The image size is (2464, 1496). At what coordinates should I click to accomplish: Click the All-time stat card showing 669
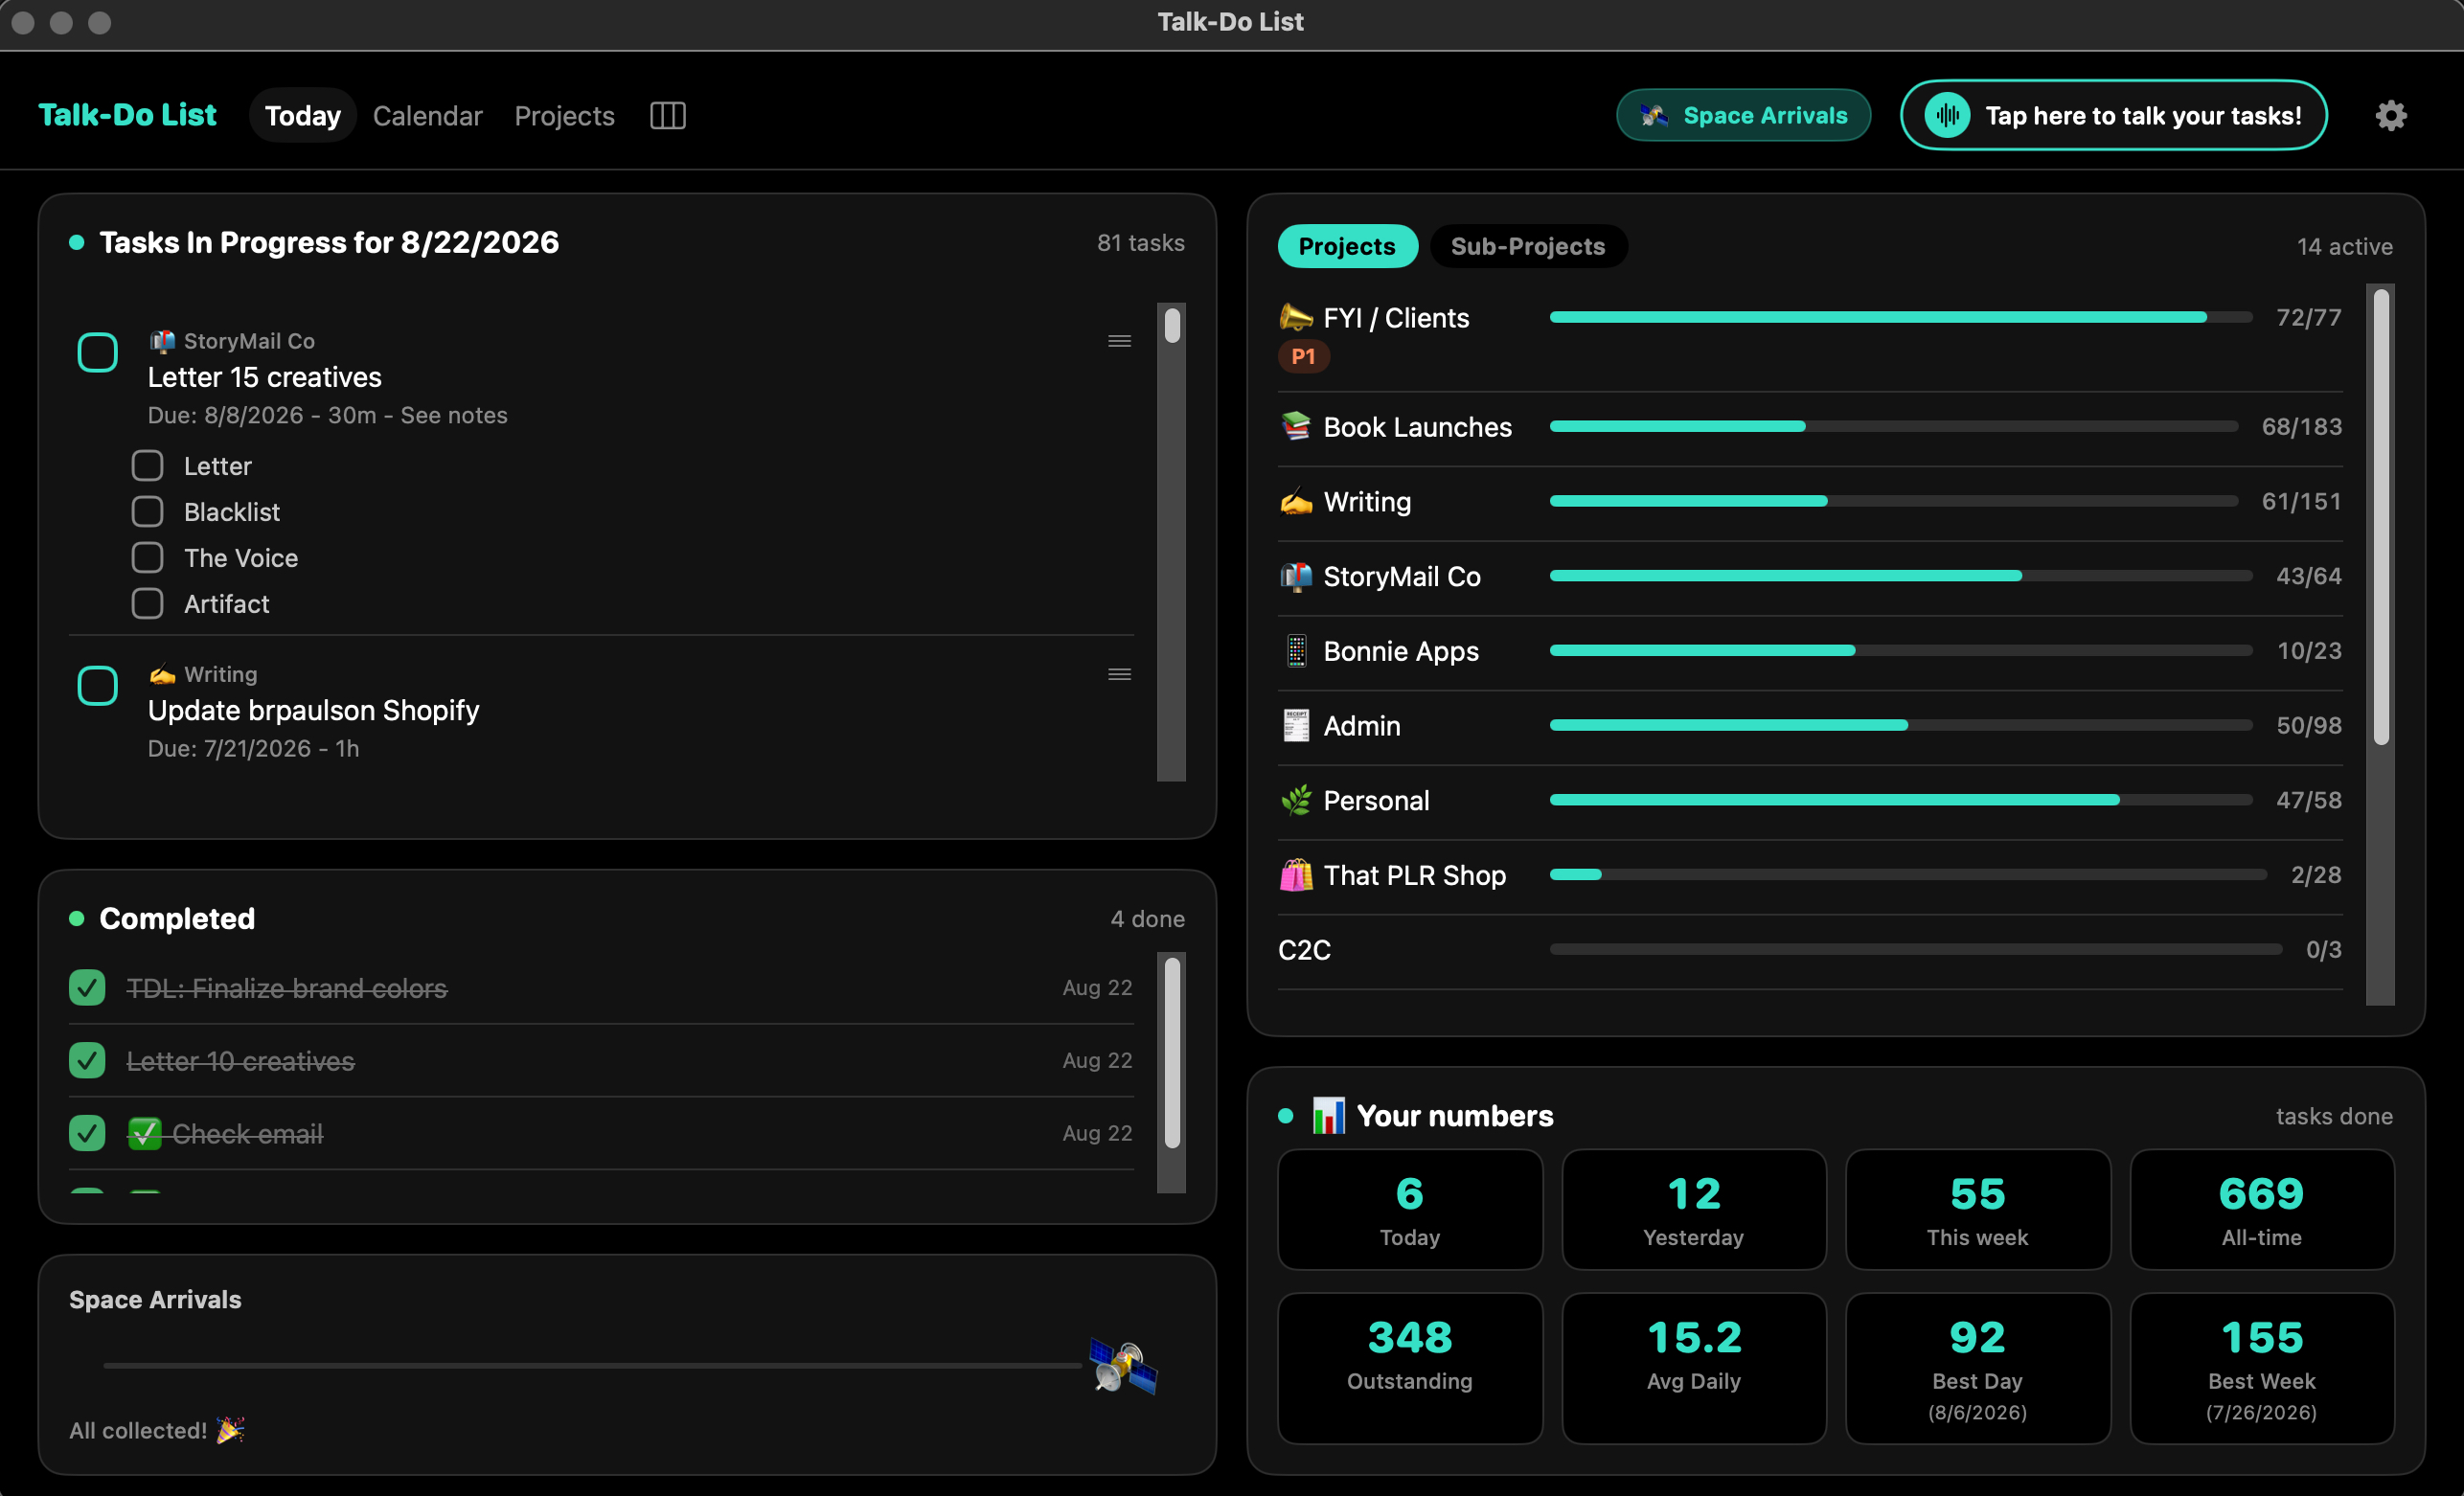(2262, 1210)
